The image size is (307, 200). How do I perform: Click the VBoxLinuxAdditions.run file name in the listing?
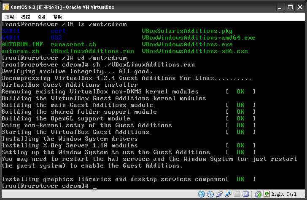pos(92,51)
